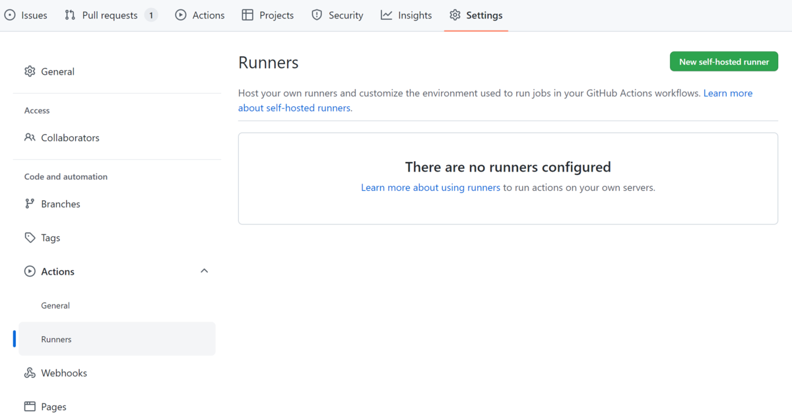Screen dimensions: 792x418
Task: Click the Collaborators people icon
Action: tap(30, 137)
